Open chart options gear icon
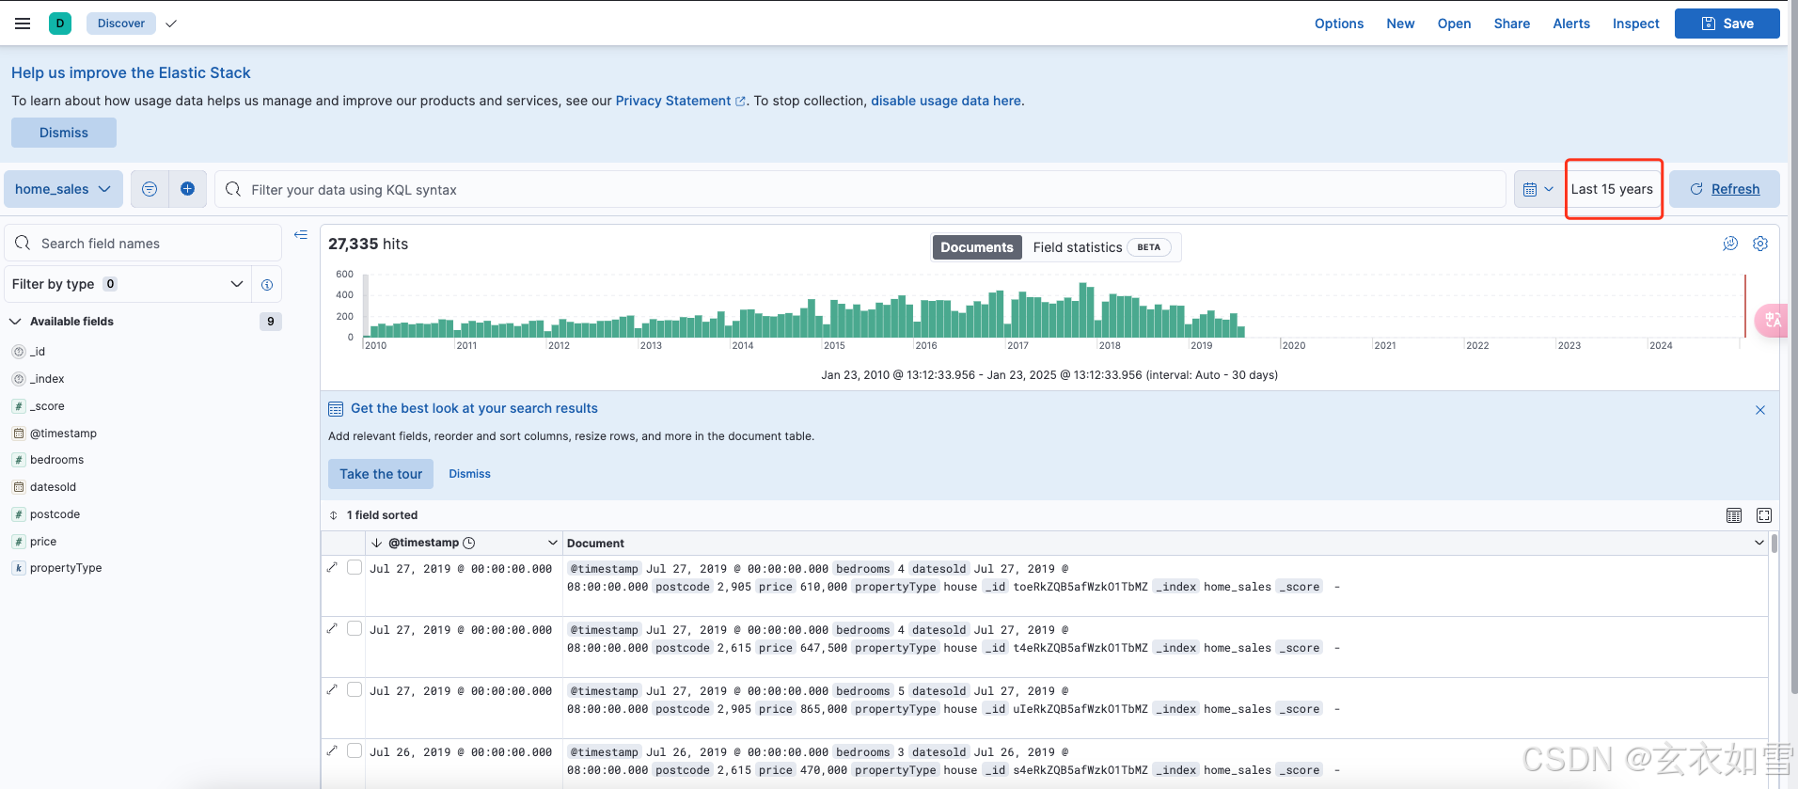1798x789 pixels. click(1760, 244)
